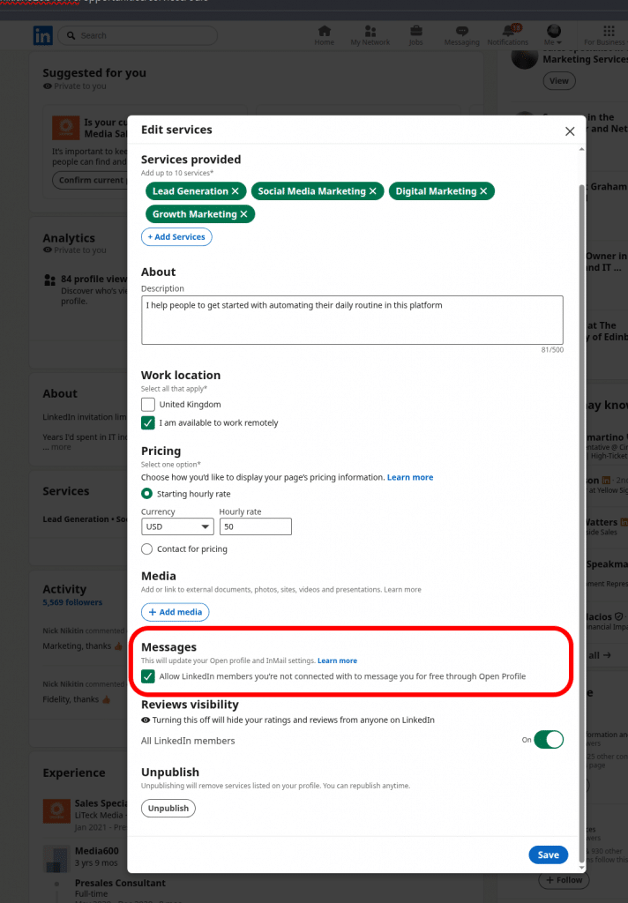Edit the hourly rate value
Image resolution: width=628 pixels, height=903 pixels.
(255, 526)
